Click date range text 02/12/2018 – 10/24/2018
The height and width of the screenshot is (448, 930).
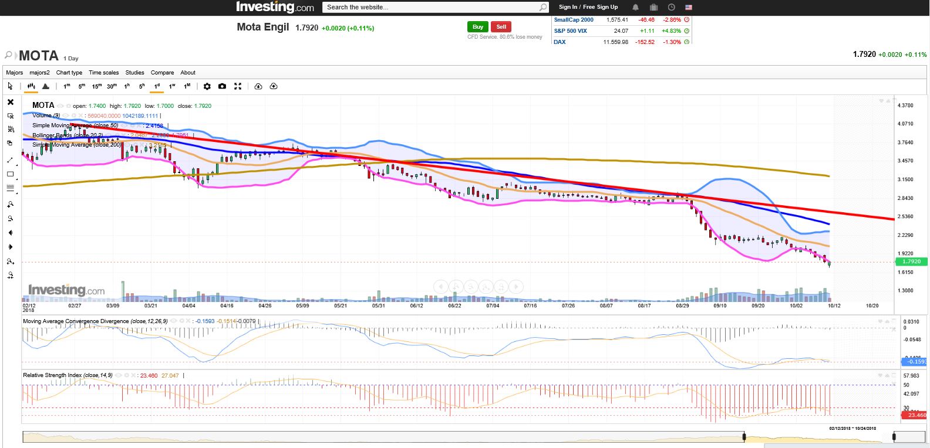point(852,429)
